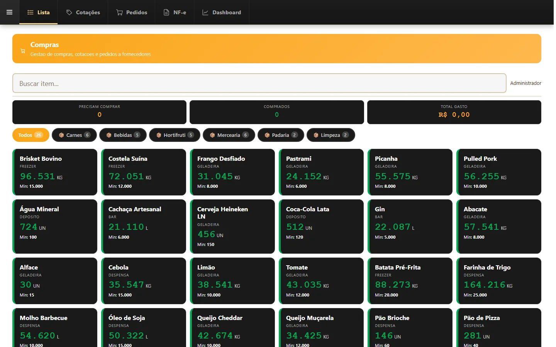Filter items by Bebidas

click(x=123, y=135)
